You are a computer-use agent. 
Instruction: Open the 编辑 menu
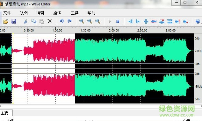40,13
